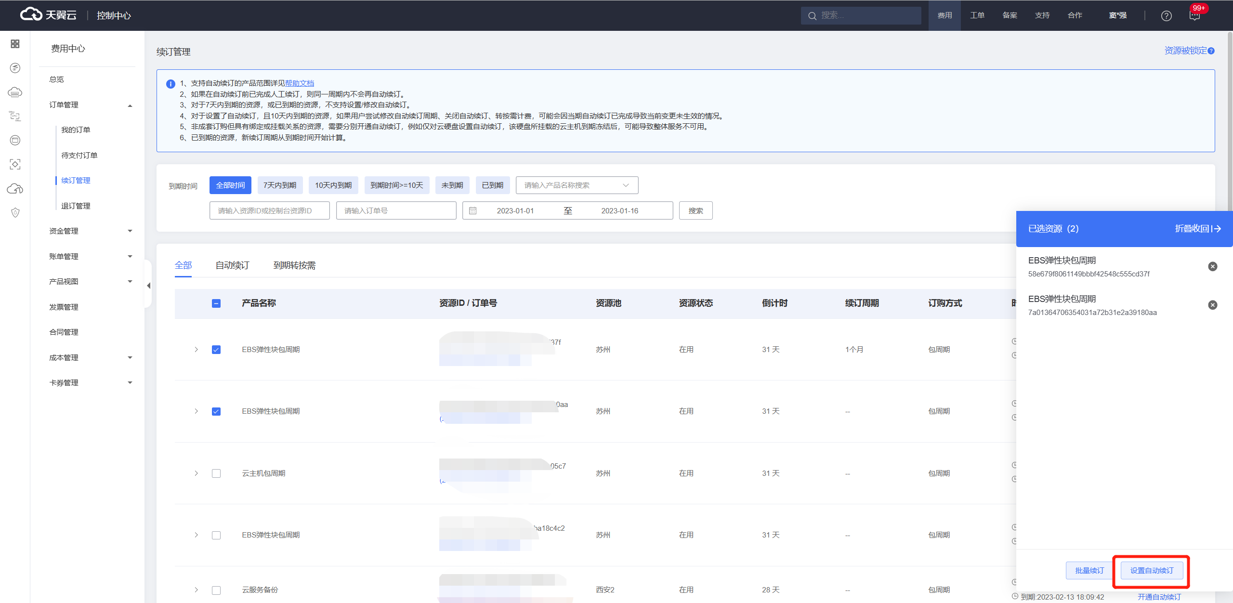Screen dimensions: 1233x603
Task: Check the 云主机包周期 row checkbox
Action: click(216, 473)
